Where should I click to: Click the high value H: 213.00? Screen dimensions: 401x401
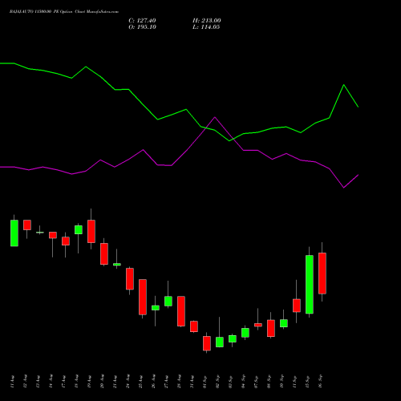click(x=206, y=21)
